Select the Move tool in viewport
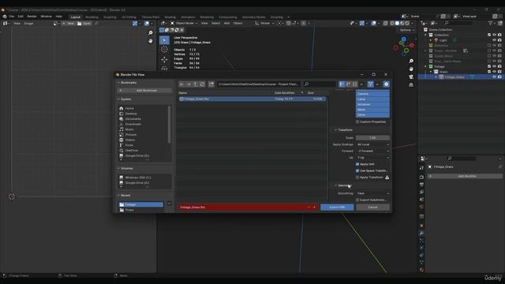 click(x=164, y=60)
